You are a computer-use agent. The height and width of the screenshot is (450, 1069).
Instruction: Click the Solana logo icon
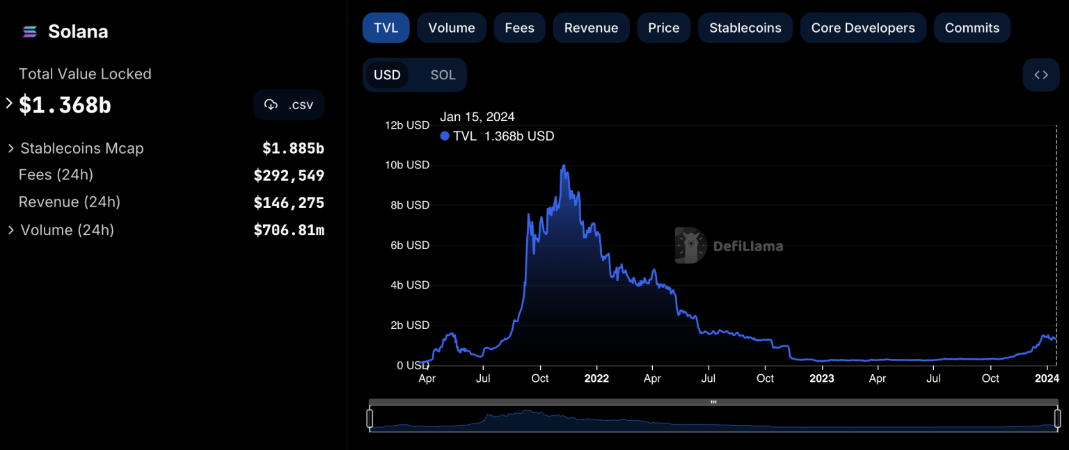(30, 31)
